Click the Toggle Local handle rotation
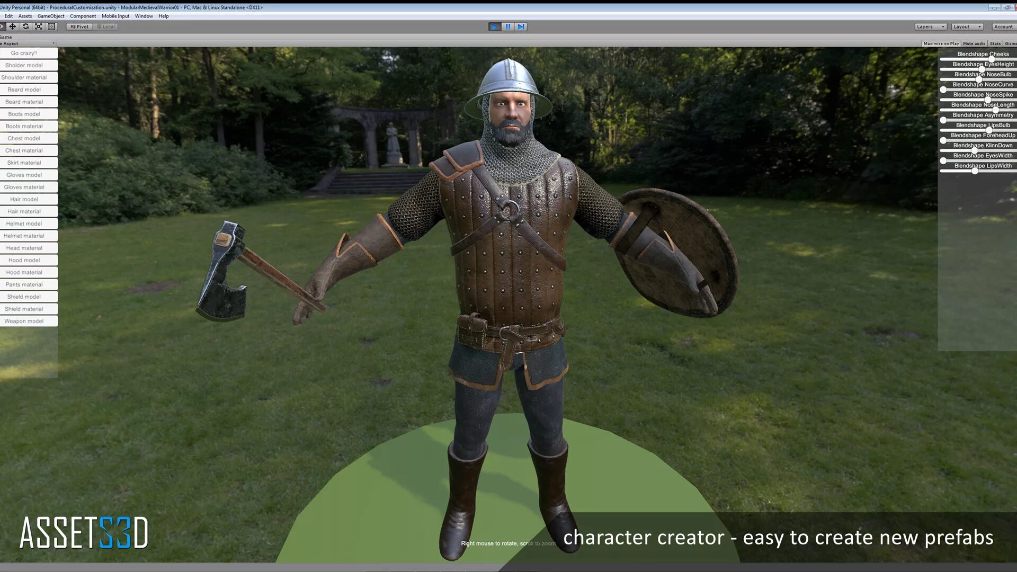 [106, 26]
